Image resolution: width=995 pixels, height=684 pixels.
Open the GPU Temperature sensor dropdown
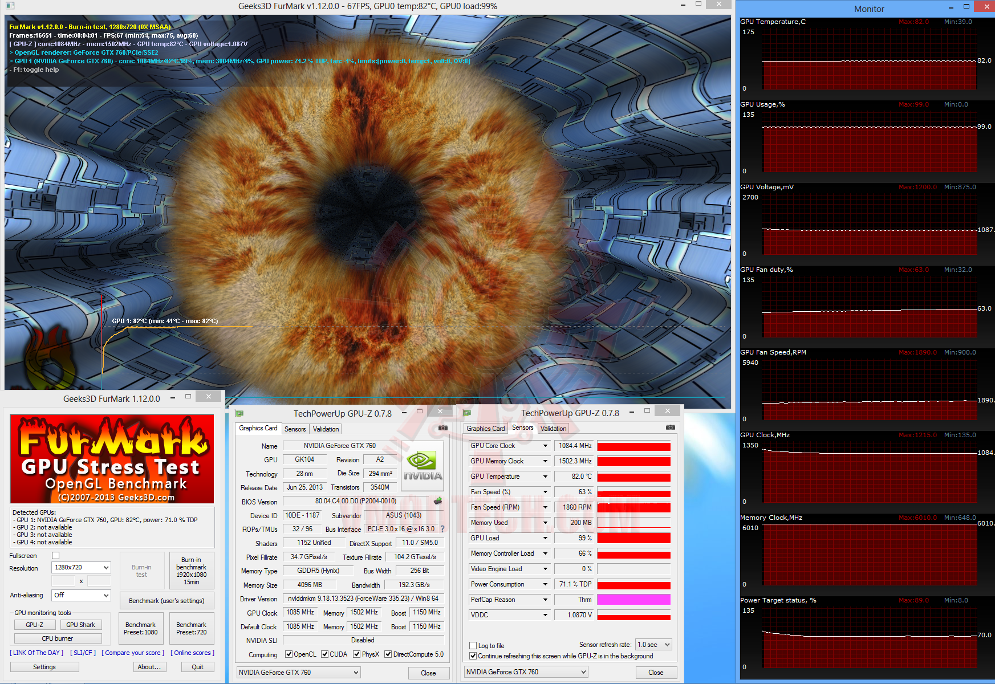545,477
